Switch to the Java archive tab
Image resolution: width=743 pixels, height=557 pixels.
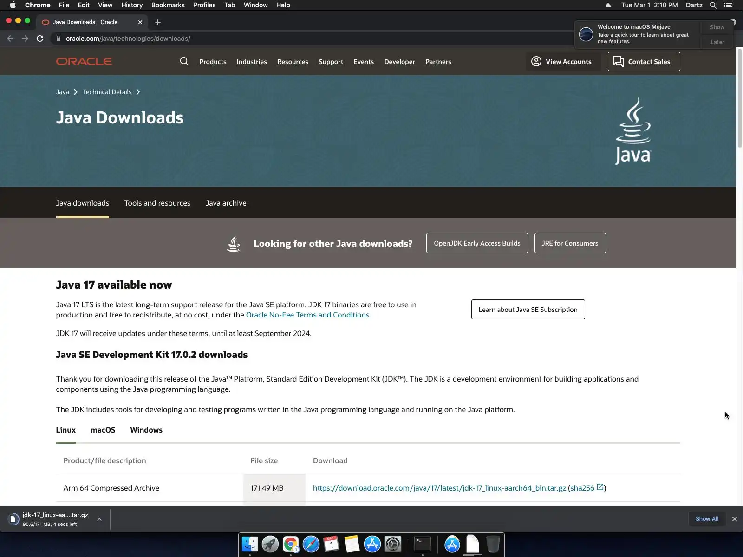[226, 203]
